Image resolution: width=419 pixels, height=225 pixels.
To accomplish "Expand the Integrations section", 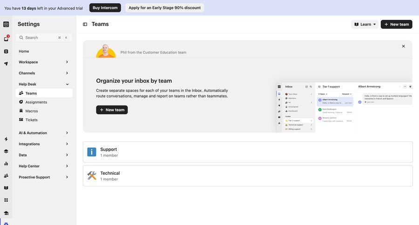I will [44, 144].
